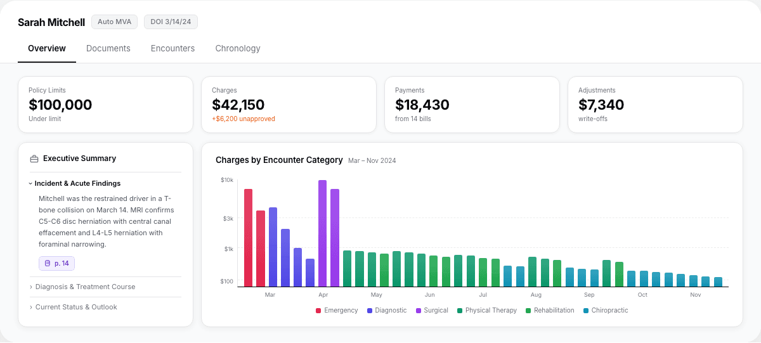Click the document icon in p. 14 chip
The width and height of the screenshot is (761, 343).
click(48, 263)
